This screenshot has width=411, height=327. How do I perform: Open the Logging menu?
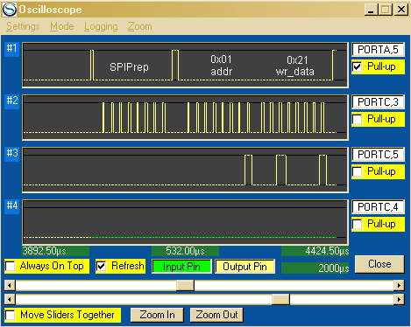point(101,26)
